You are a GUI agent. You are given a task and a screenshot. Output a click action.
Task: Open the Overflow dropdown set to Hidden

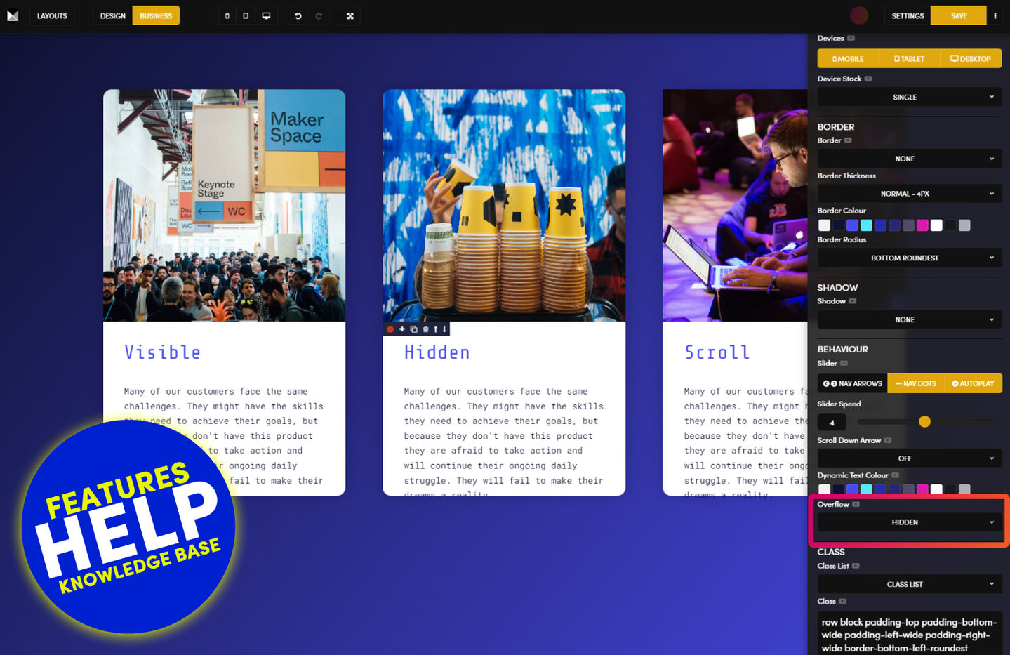(909, 522)
